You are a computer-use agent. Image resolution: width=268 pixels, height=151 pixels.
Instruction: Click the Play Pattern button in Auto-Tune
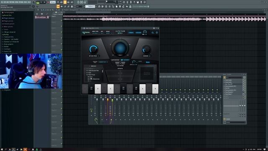pos(120,63)
